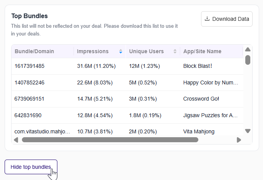
Task: Sort table by Unique Users arrows
Action: pos(175,51)
